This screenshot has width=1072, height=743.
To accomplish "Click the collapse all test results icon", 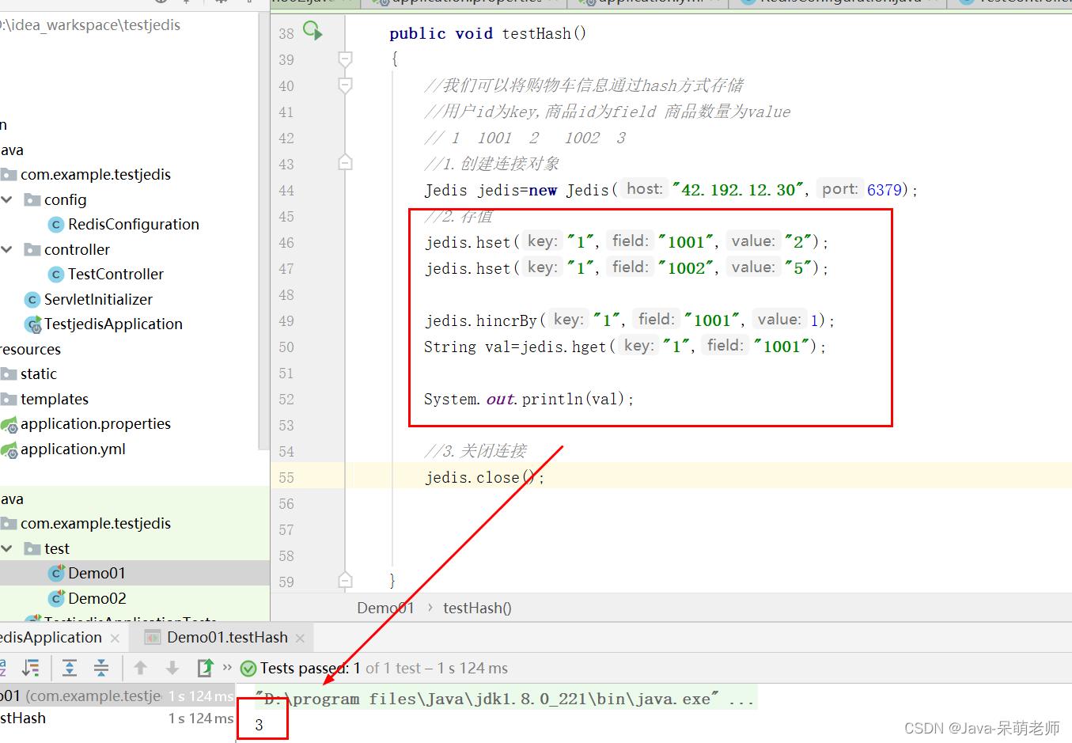I will tap(101, 668).
